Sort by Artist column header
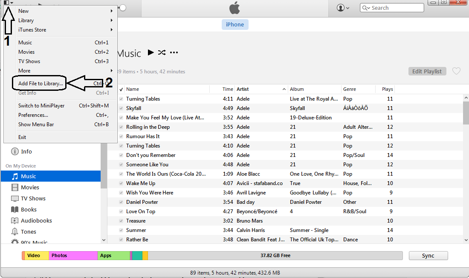The image size is (469, 278). click(x=261, y=89)
